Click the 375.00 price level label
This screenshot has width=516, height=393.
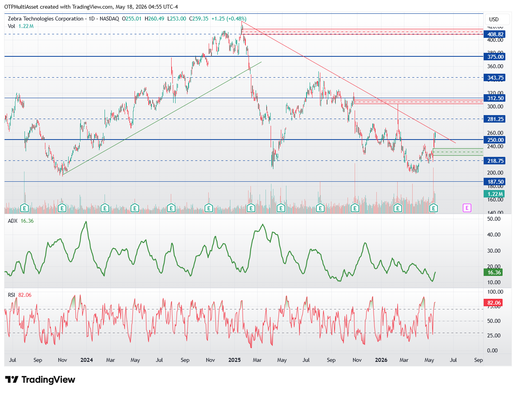coord(495,57)
